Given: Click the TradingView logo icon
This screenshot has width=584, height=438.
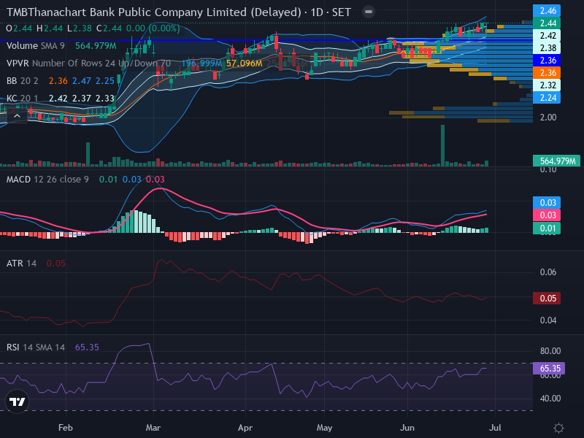Looking at the screenshot, I should pos(17,401).
